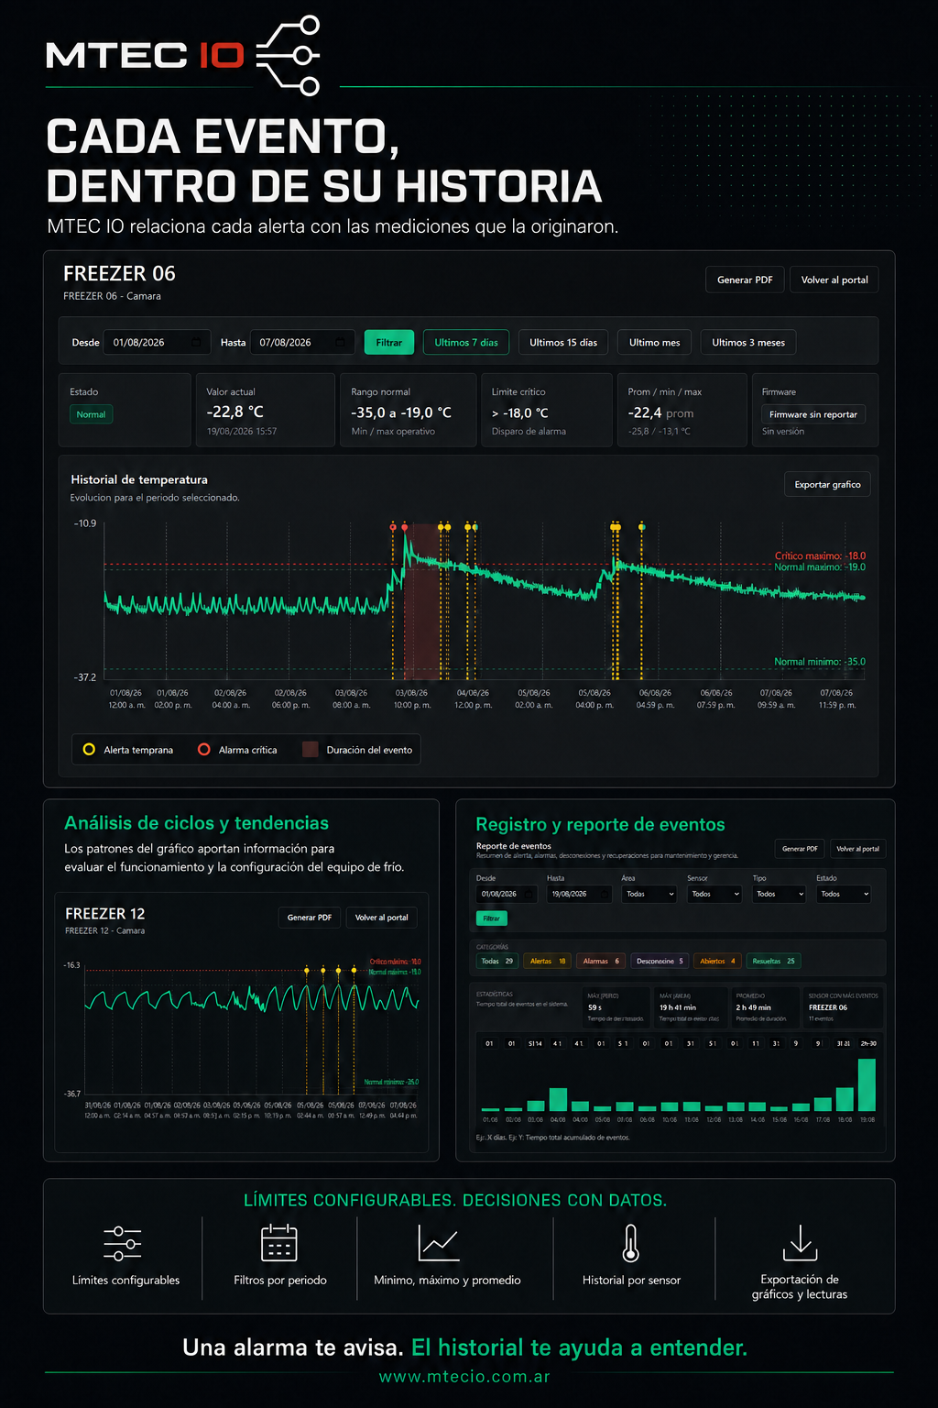Image resolution: width=938 pixels, height=1408 pixels.
Task: Click the FREEZER 06 Hasta field 07/08/2026
Action: click(x=303, y=342)
